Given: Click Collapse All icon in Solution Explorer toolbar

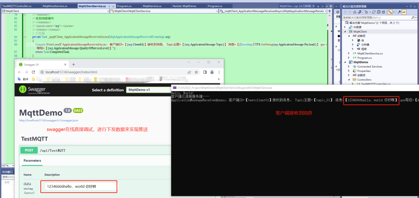Looking at the screenshot, I should click(x=379, y=12).
